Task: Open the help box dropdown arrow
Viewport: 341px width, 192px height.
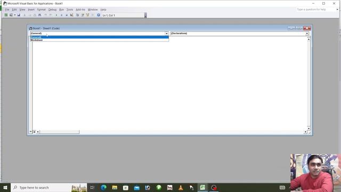Action: pyautogui.click(x=337, y=10)
